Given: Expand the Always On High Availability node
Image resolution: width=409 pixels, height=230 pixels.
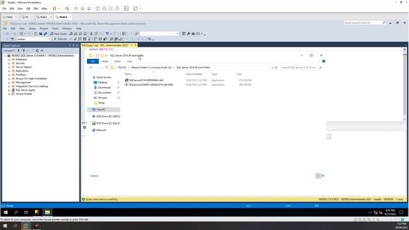Looking at the screenshot, I should pyautogui.click(x=9, y=79).
